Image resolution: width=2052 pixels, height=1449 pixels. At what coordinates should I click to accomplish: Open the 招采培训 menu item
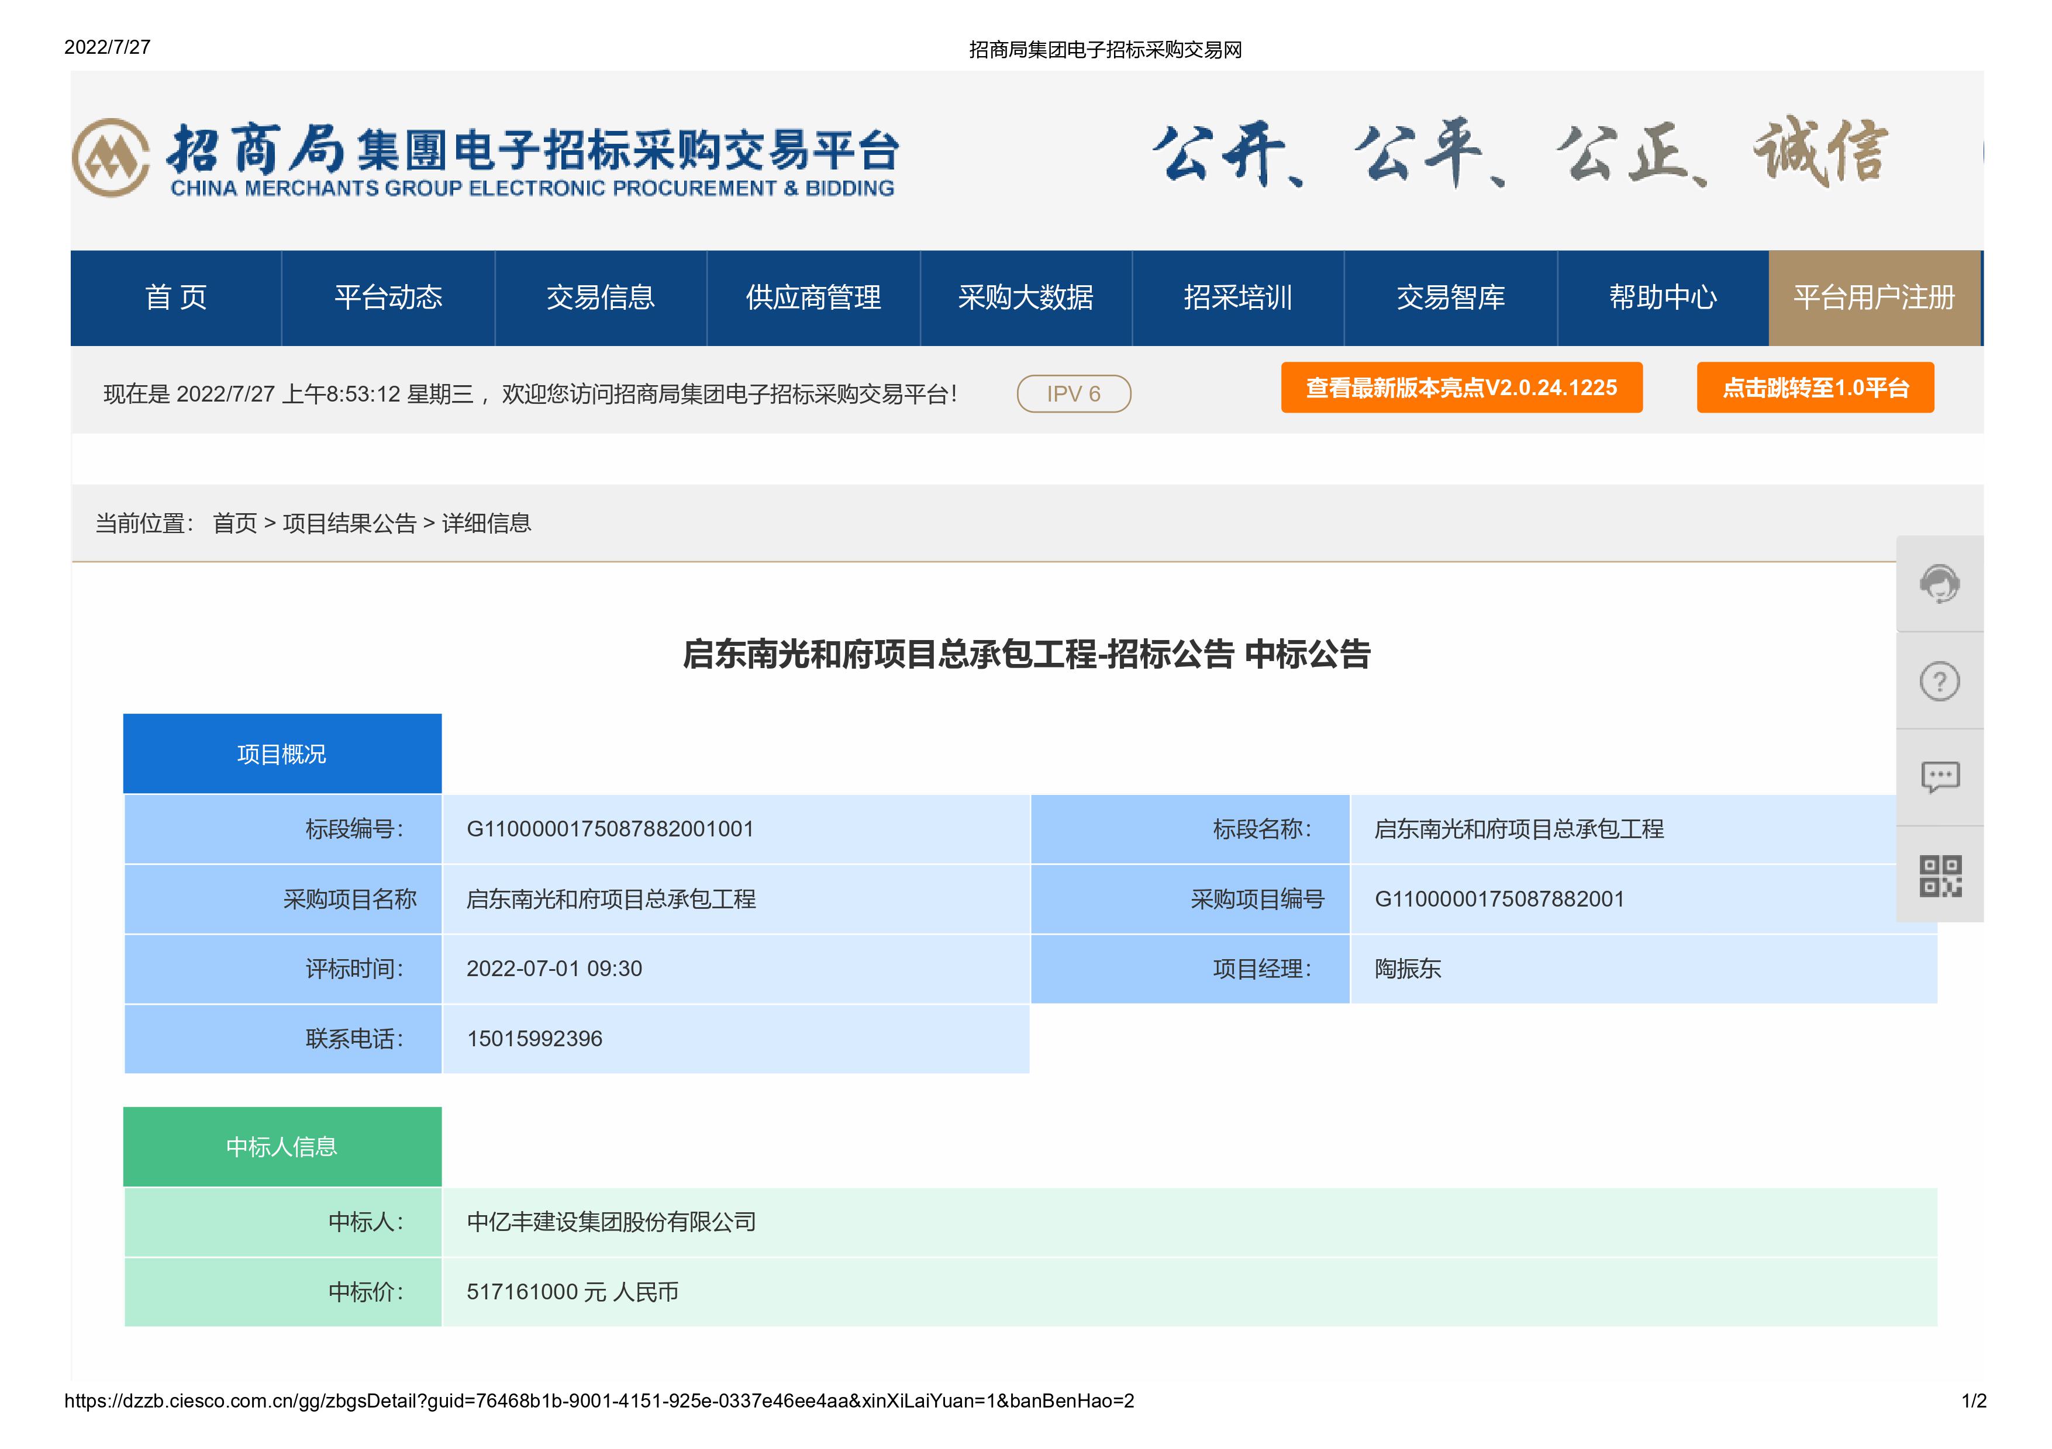point(1238,298)
